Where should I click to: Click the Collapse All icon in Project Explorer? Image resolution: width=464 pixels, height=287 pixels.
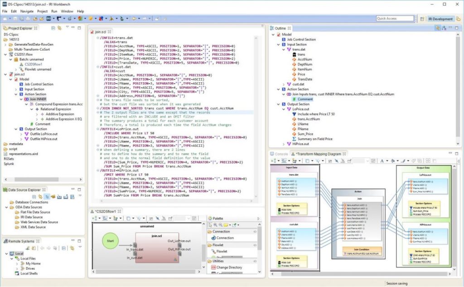pyautogui.click(x=53, y=28)
